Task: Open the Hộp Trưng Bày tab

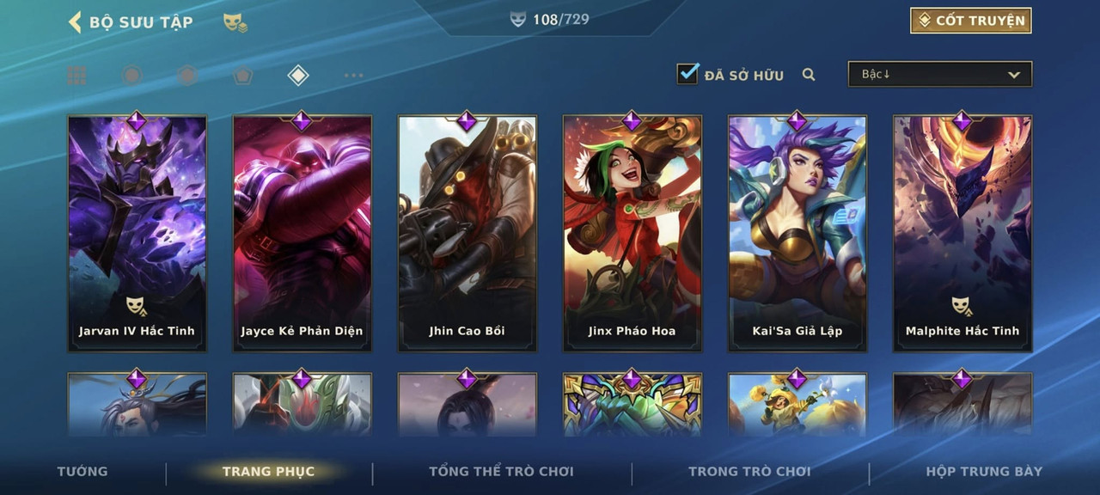Action: 984,471
